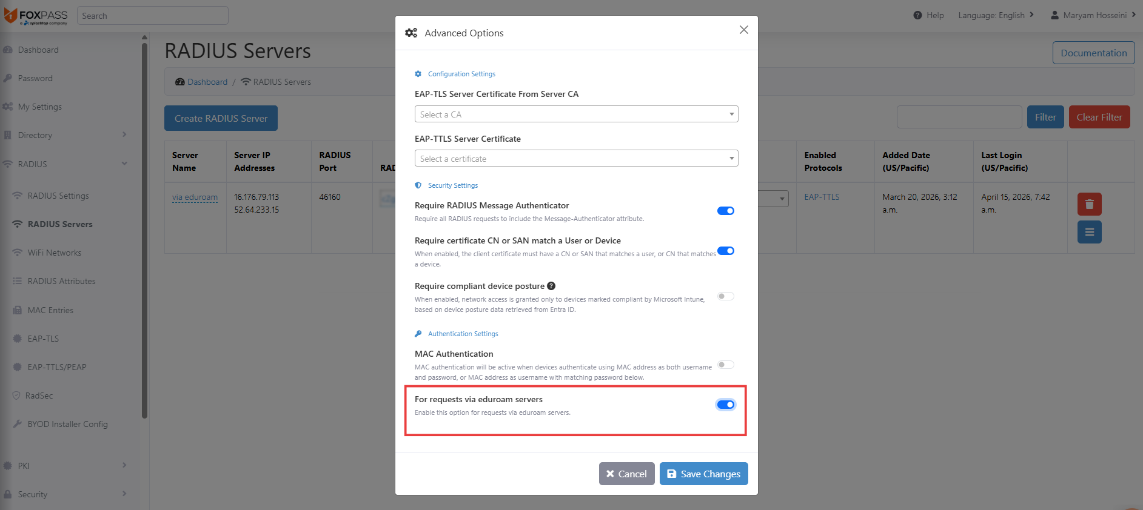The height and width of the screenshot is (510, 1143).
Task: Click the Dashboard breadcrumb gauge icon
Action: tap(179, 82)
